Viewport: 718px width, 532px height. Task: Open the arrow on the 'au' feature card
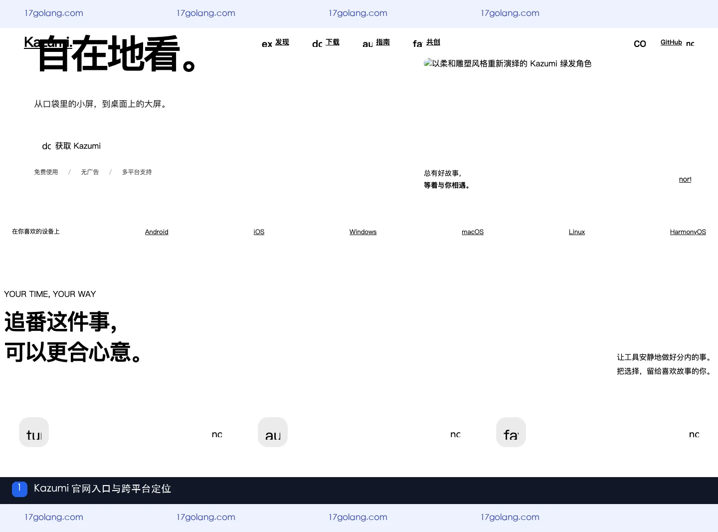[455, 434]
